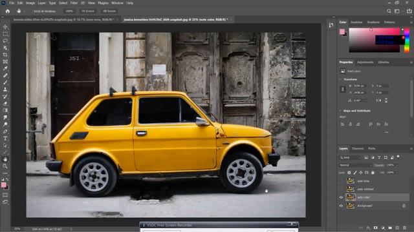Show more align options ellipsis
The width and height of the screenshot is (414, 232).
point(387,132)
